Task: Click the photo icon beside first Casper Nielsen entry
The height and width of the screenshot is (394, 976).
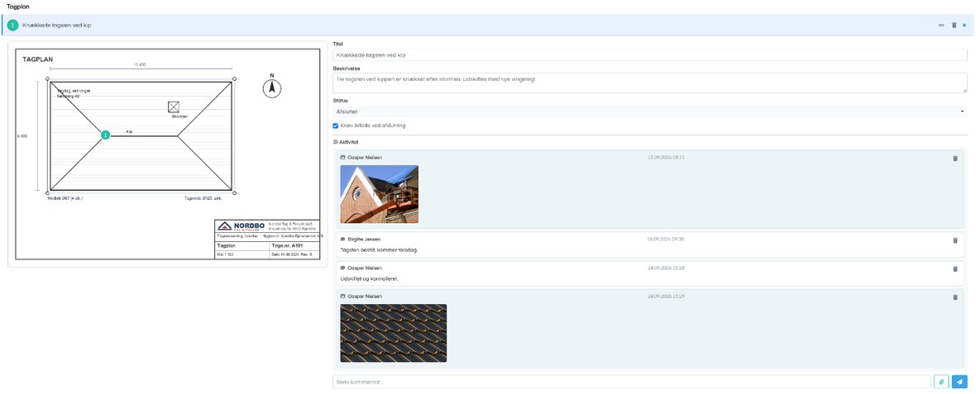Action: [x=343, y=157]
